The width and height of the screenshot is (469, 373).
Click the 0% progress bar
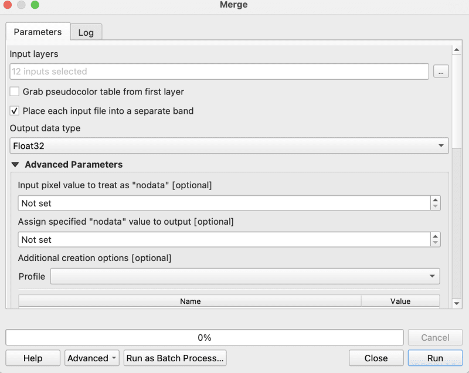(x=204, y=337)
